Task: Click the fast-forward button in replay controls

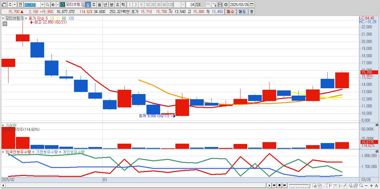Action: click(x=284, y=185)
